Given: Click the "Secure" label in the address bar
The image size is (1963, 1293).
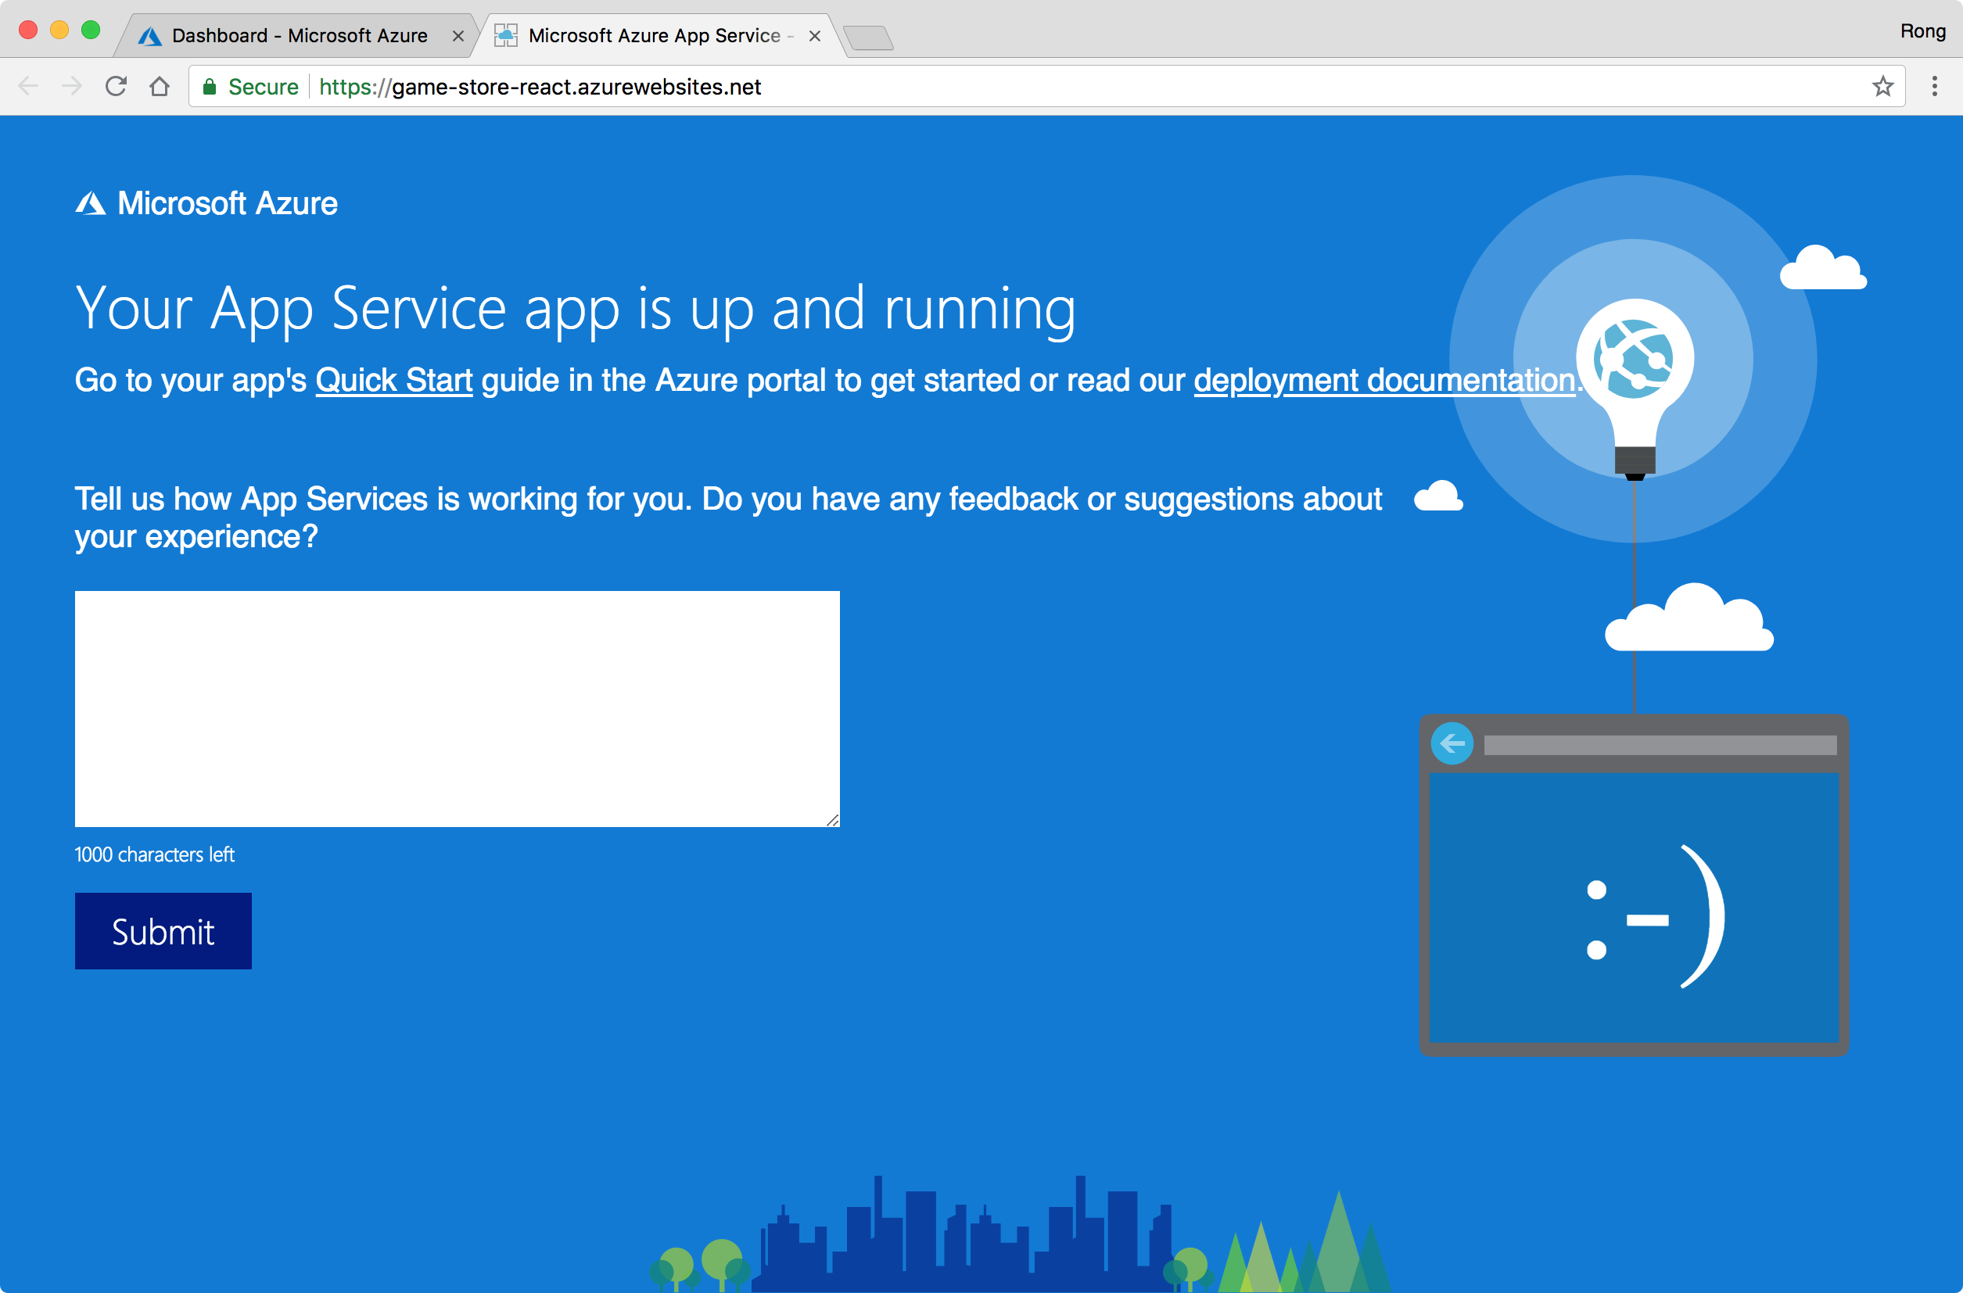Looking at the screenshot, I should (263, 87).
